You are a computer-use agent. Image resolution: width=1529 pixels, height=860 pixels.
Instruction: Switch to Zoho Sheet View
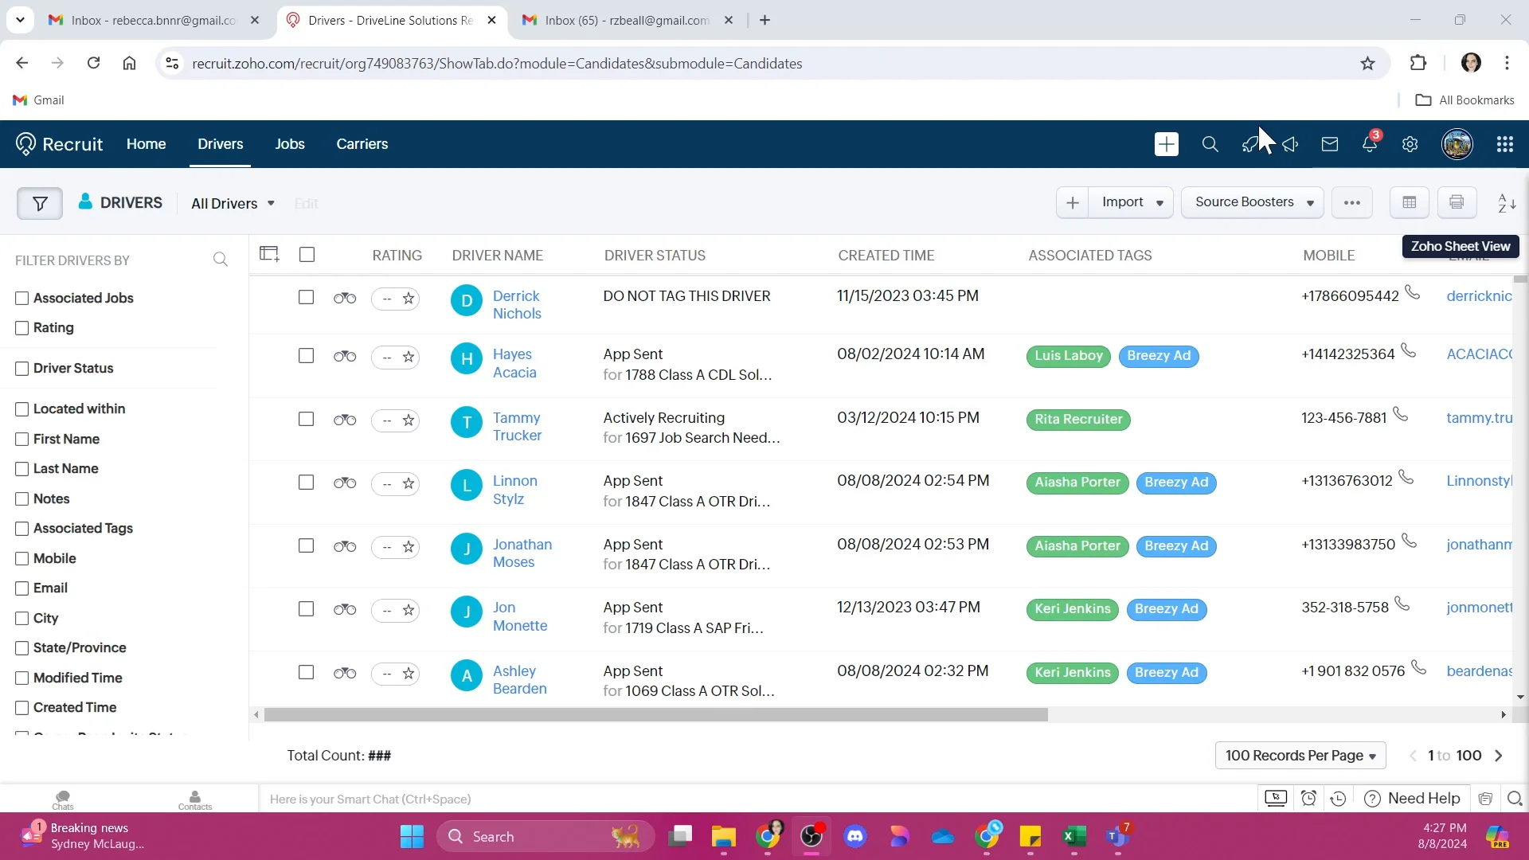tap(1409, 202)
